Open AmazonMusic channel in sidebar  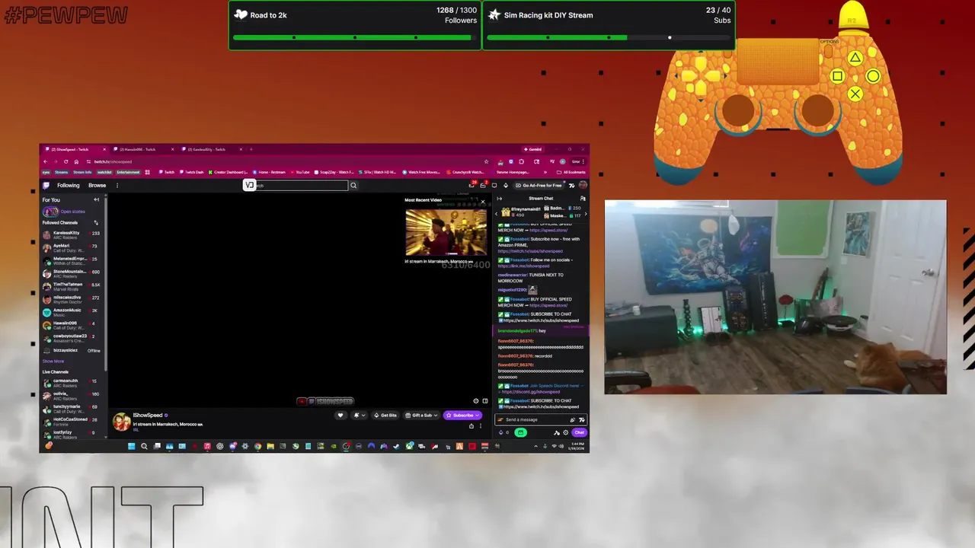coord(72,312)
